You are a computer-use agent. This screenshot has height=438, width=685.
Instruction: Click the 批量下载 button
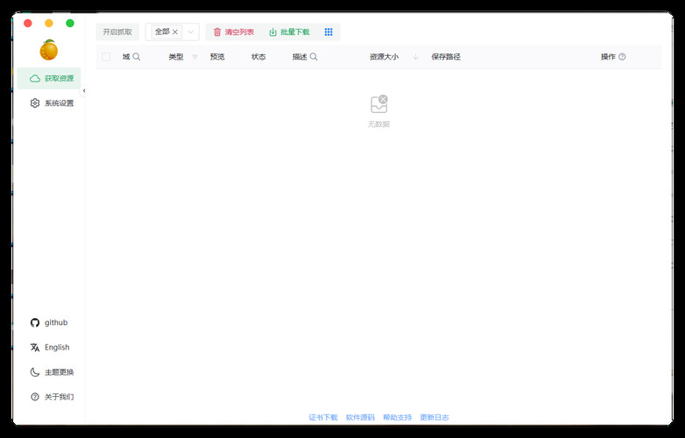pyautogui.click(x=289, y=32)
